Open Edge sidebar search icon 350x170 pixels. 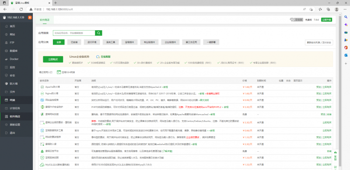(x=346, y=17)
